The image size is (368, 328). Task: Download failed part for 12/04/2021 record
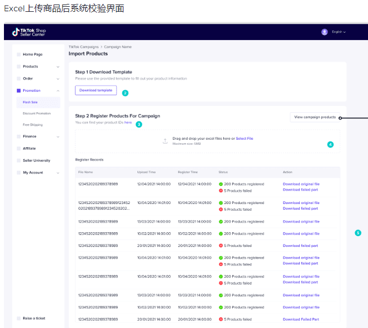[300, 190]
